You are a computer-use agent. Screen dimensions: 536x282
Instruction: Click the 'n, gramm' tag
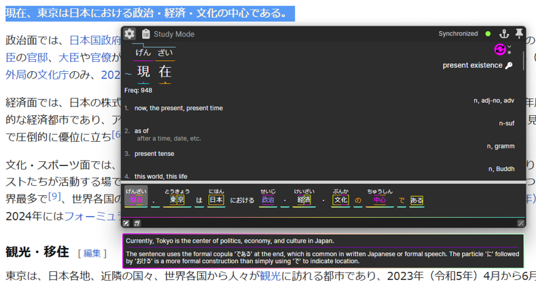coord(501,146)
